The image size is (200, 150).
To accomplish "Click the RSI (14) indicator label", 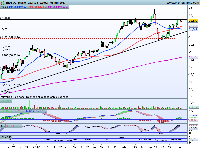I will coord(6,137).
